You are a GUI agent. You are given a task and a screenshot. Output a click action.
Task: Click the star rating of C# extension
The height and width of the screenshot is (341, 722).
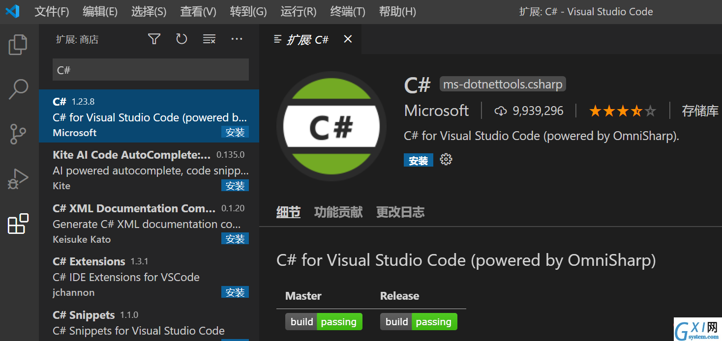[x=623, y=111]
